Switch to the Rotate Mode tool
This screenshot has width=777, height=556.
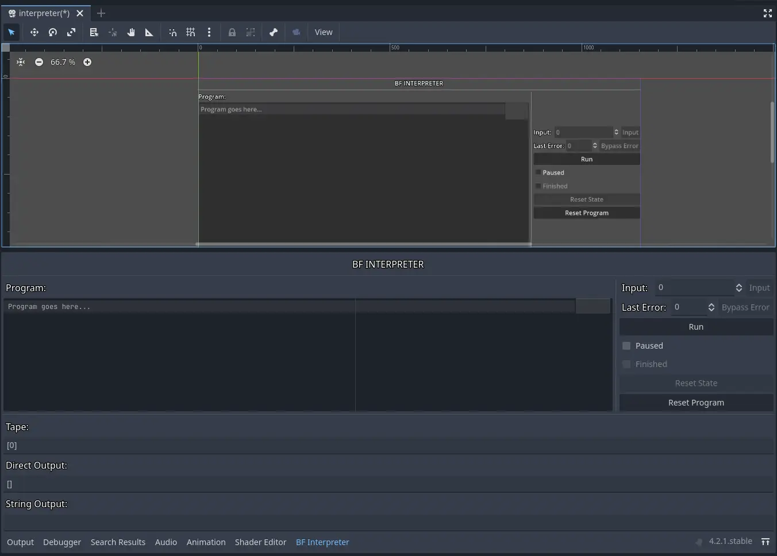click(x=53, y=32)
